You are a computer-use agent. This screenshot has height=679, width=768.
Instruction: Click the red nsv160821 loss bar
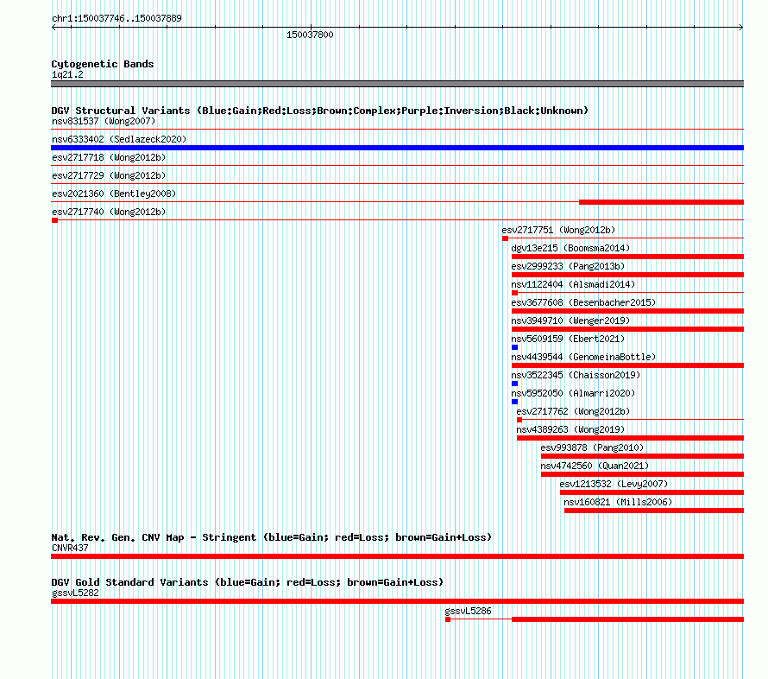click(x=654, y=511)
